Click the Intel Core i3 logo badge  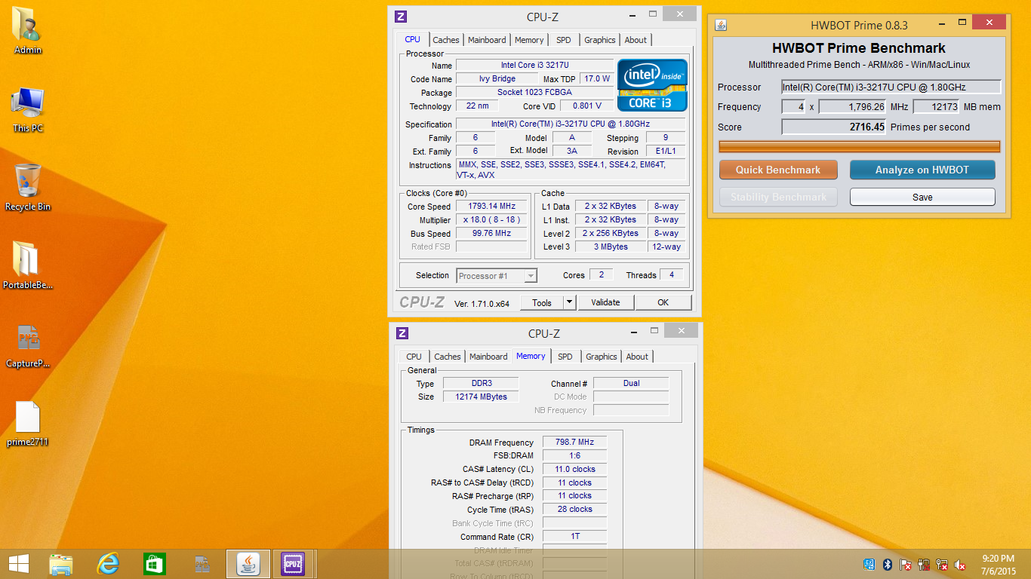point(653,85)
